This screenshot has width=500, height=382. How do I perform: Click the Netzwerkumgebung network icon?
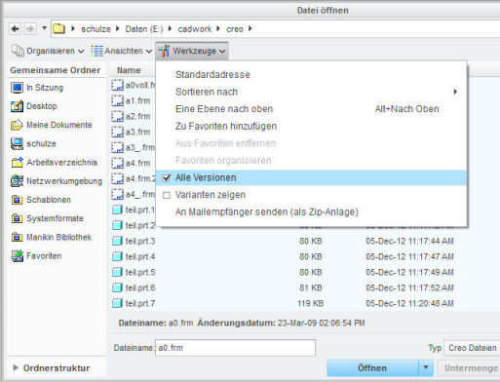17,181
